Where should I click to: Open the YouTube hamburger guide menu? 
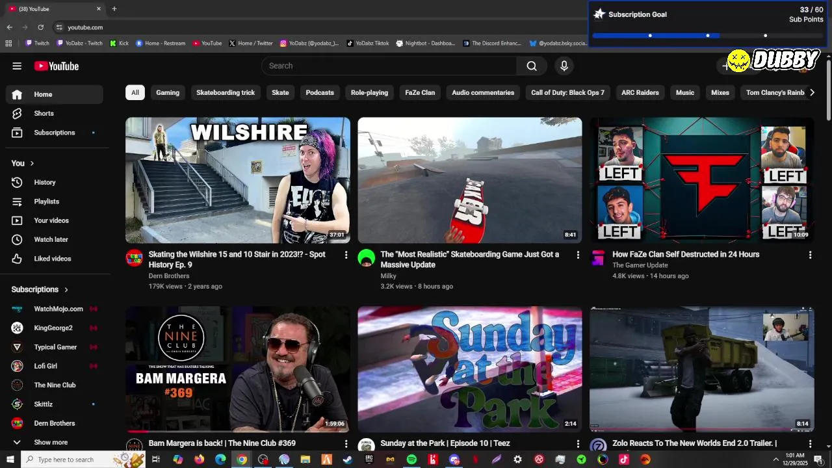tap(17, 66)
